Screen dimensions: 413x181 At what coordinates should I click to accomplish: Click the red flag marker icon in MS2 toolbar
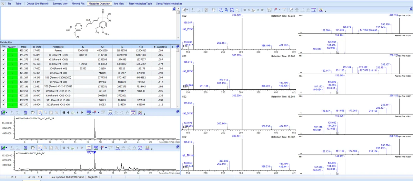(275, 10)
